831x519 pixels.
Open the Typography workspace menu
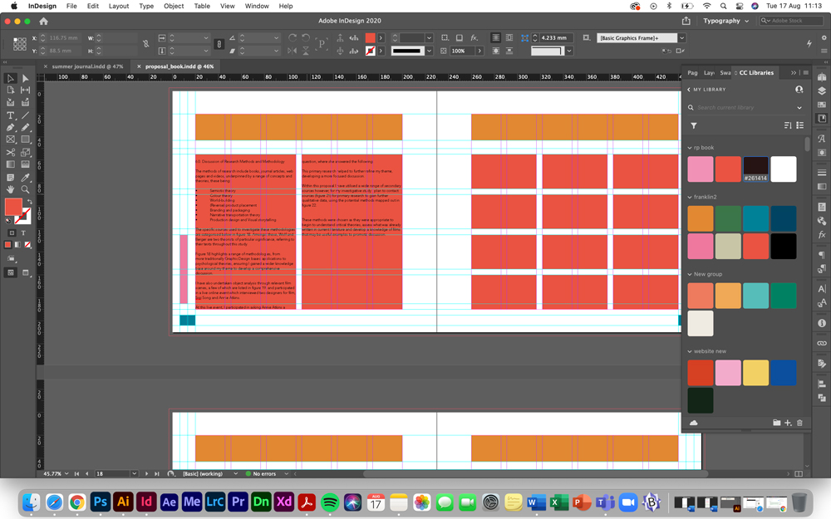[x=725, y=21]
